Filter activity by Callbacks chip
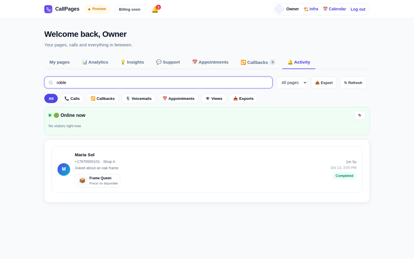The height and width of the screenshot is (259, 414). coord(103,98)
